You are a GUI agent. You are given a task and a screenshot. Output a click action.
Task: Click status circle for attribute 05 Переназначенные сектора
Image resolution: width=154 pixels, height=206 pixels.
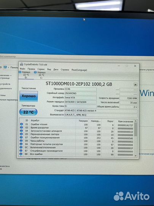tap(21, 134)
